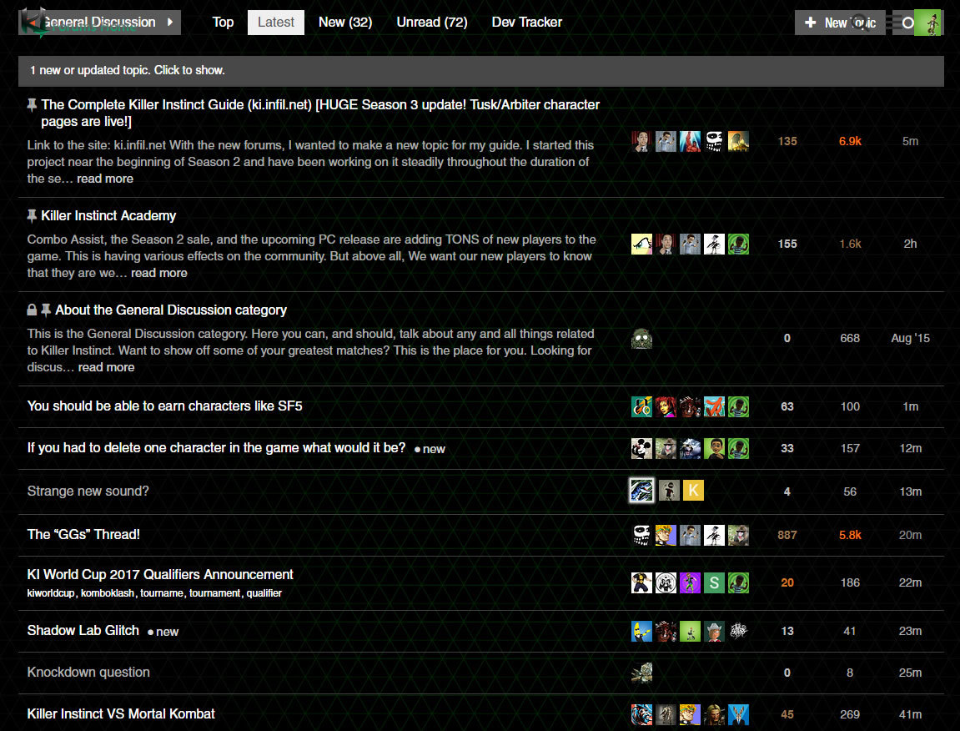The image size is (960, 731).
Task: Click first avatar in Shadow Lab Glitch row
Action: pos(641,631)
